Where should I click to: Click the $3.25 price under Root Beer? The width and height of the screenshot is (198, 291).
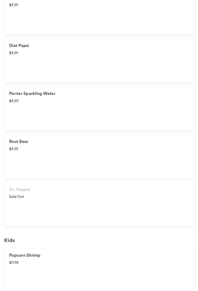tap(14, 149)
